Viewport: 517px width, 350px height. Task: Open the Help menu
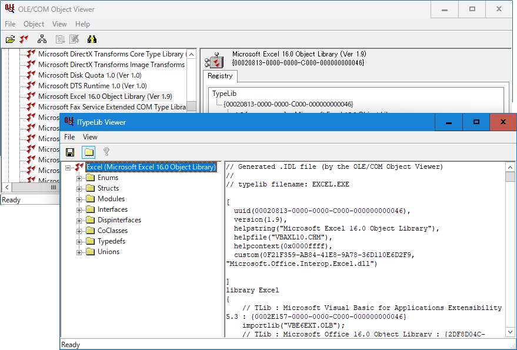coord(82,24)
